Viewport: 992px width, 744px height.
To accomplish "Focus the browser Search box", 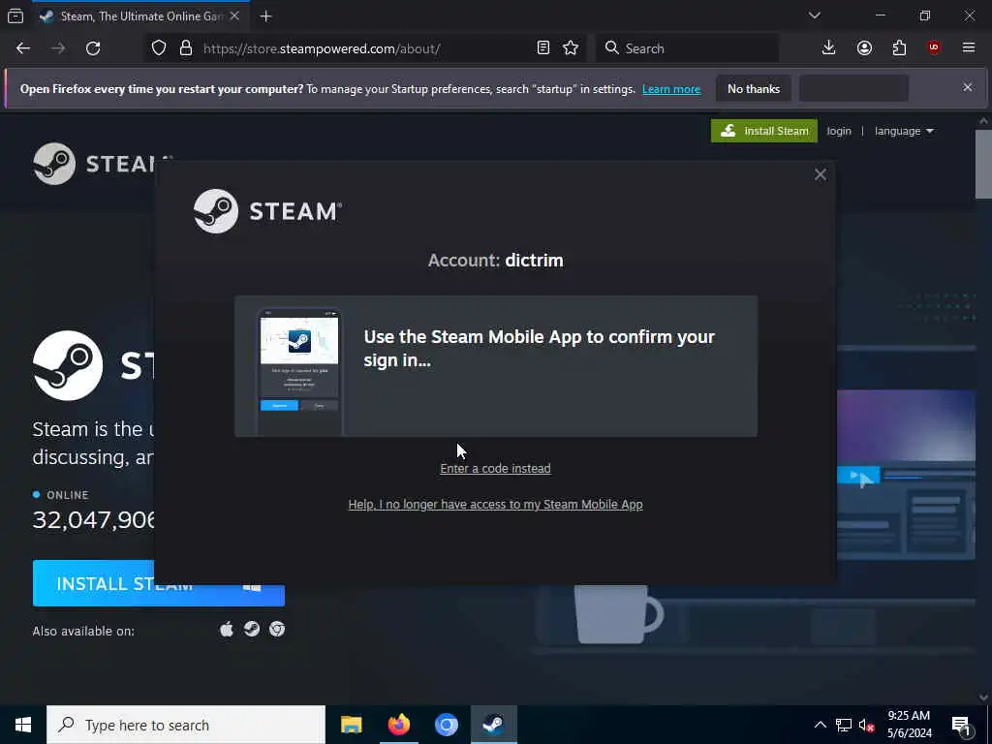I will pos(687,48).
